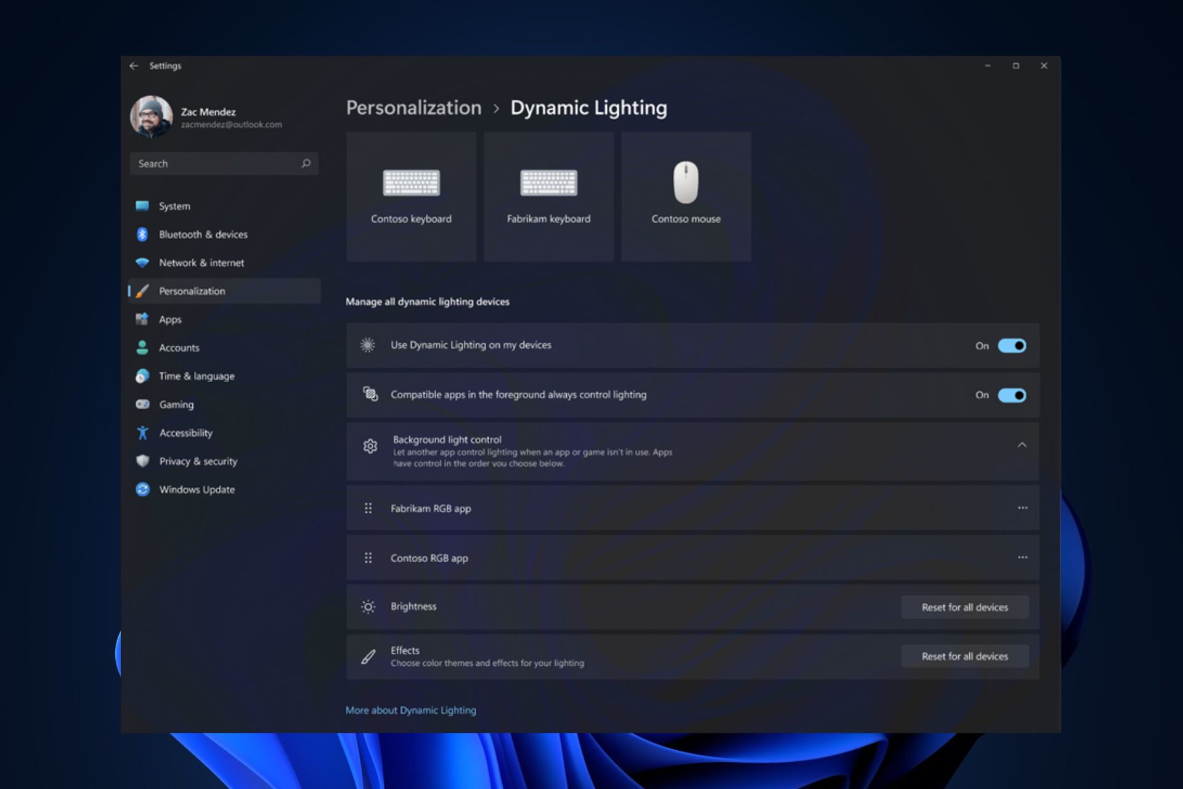The height and width of the screenshot is (789, 1183).
Task: Click the Apps icon in sidebar
Action: (x=142, y=319)
